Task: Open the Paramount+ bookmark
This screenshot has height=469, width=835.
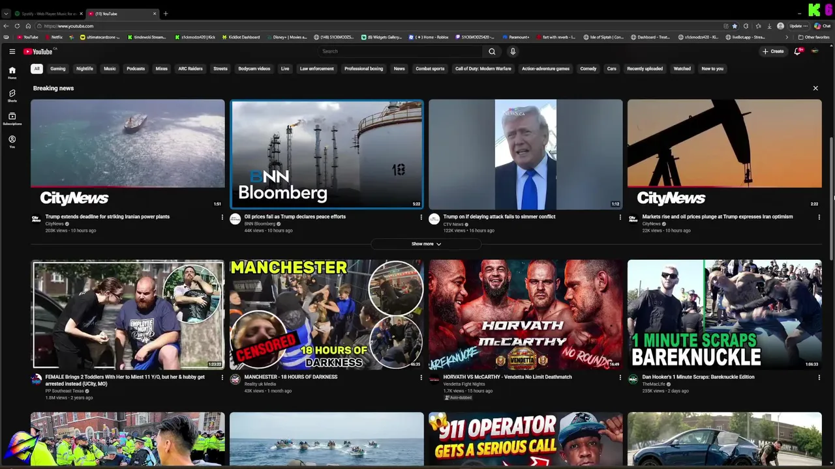Action: [x=516, y=37]
